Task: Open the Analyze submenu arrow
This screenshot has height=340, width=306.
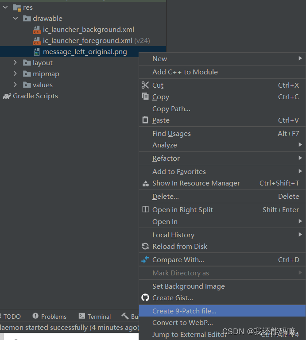Action: point(300,145)
